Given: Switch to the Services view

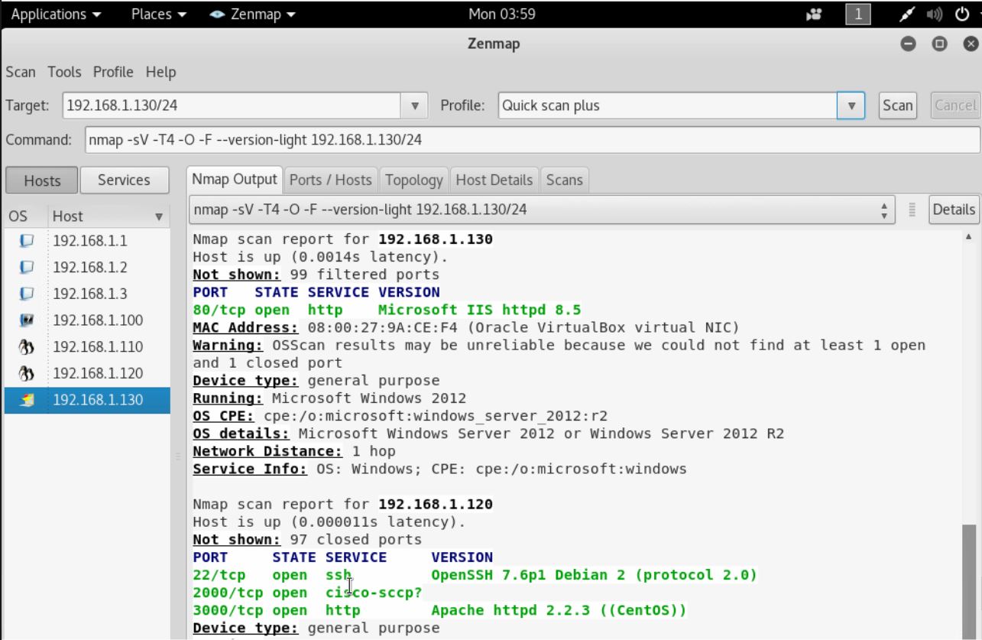Looking at the screenshot, I should (x=124, y=180).
